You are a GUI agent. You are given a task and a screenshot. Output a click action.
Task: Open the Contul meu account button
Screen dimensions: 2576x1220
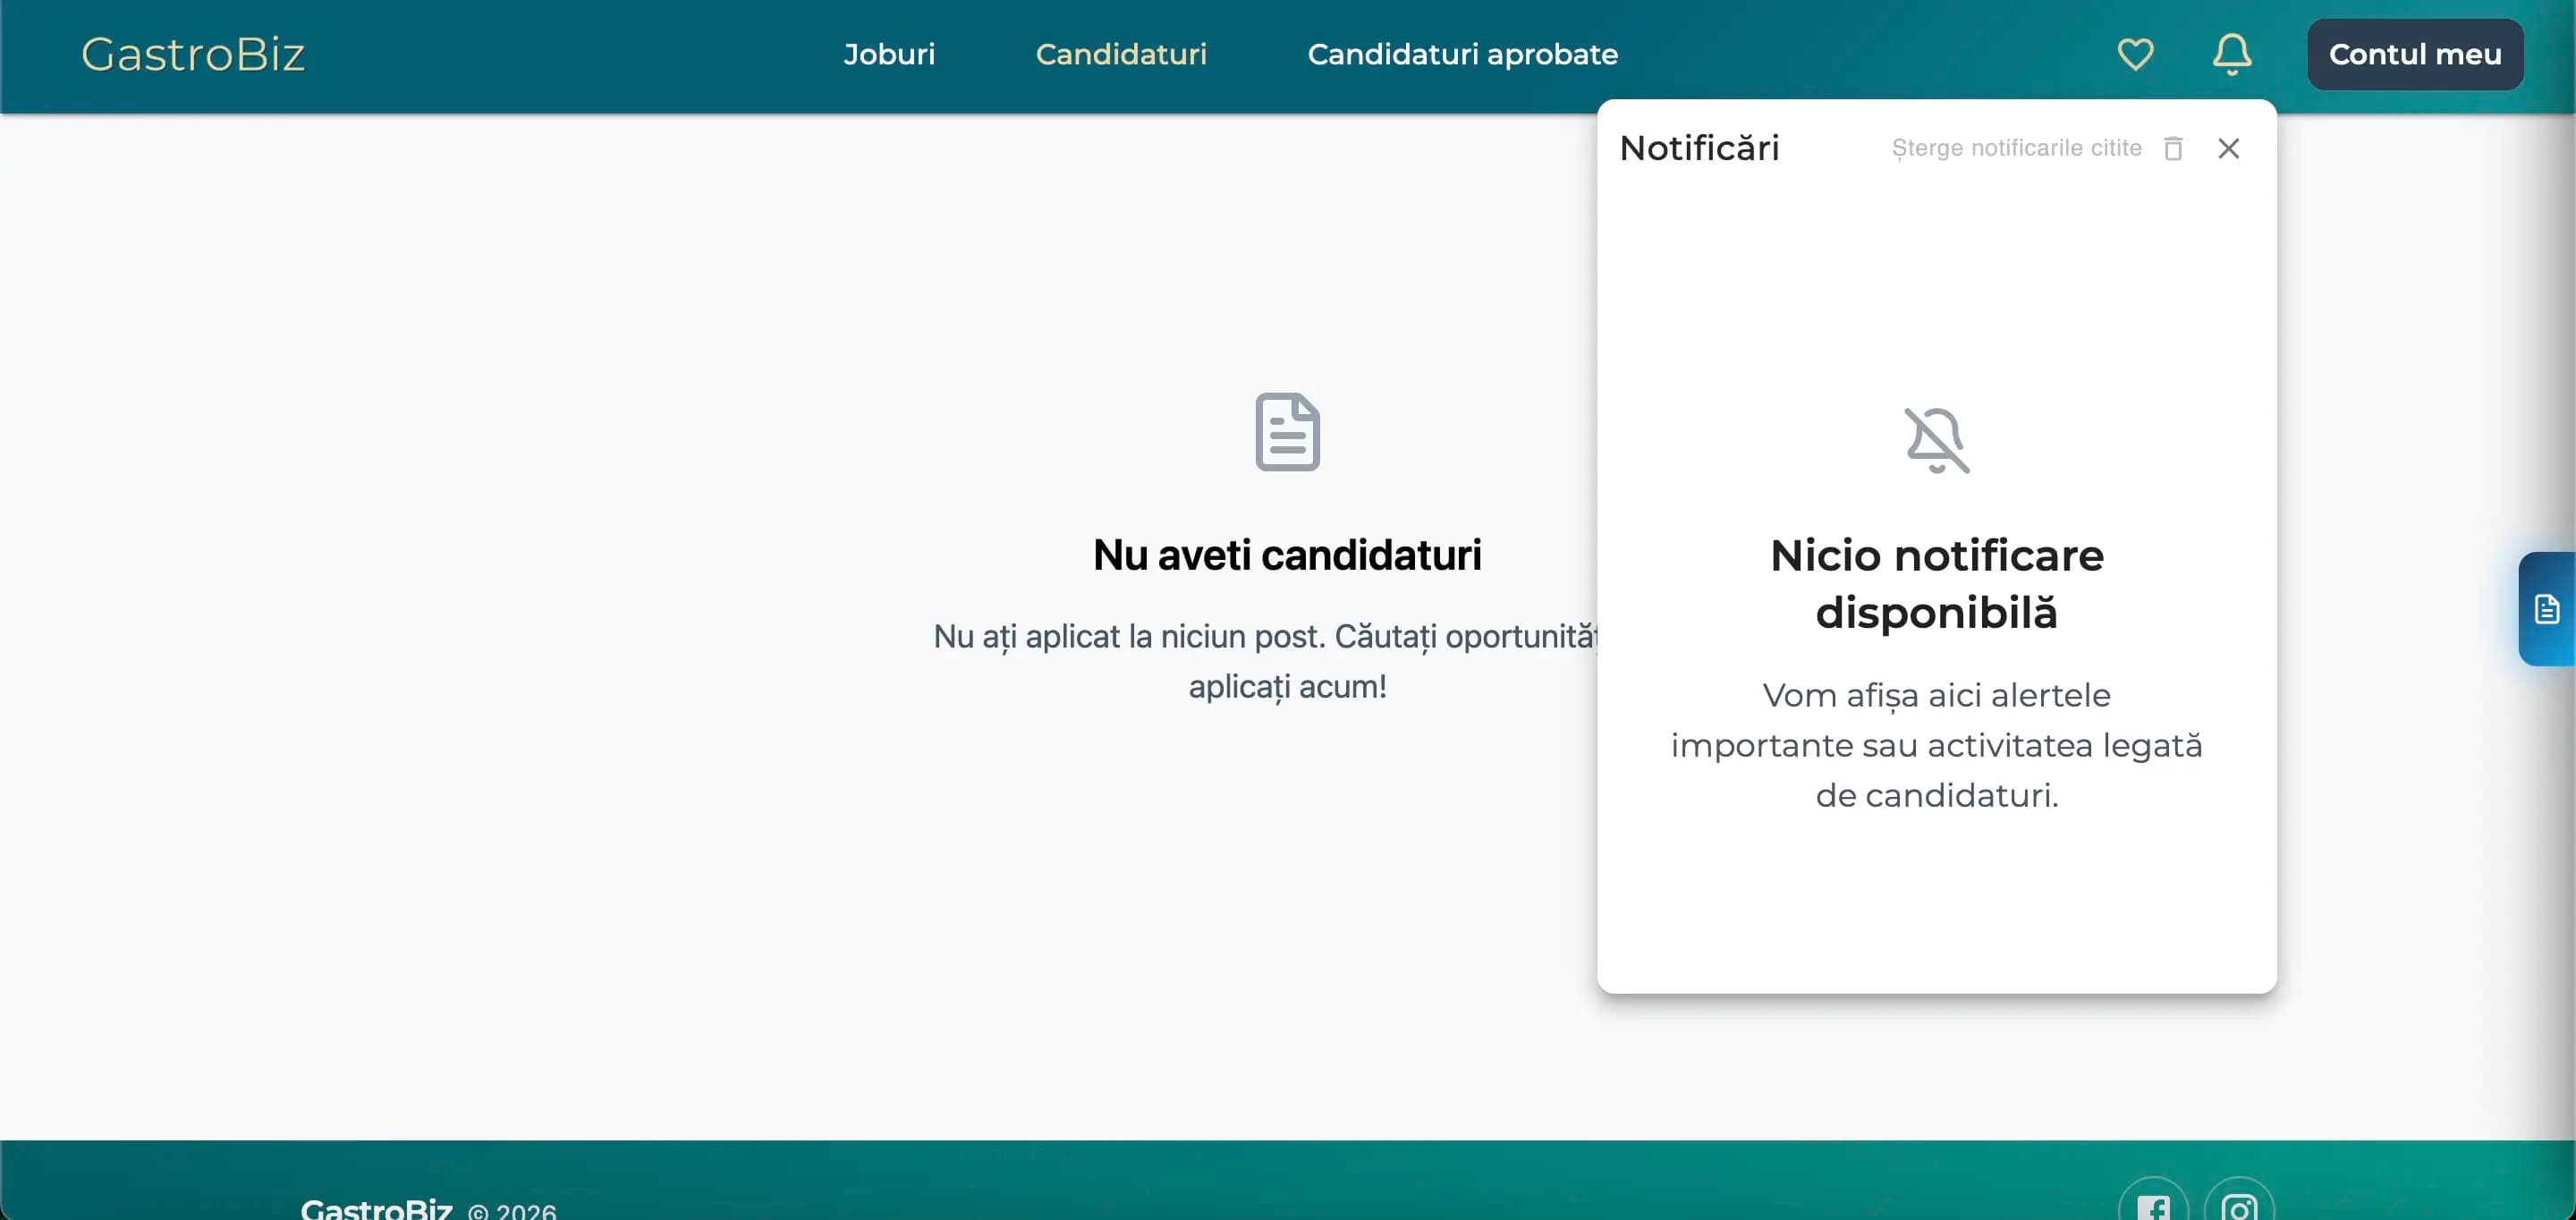pos(2415,54)
